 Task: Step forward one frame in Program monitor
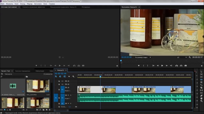click(x=167, y=66)
